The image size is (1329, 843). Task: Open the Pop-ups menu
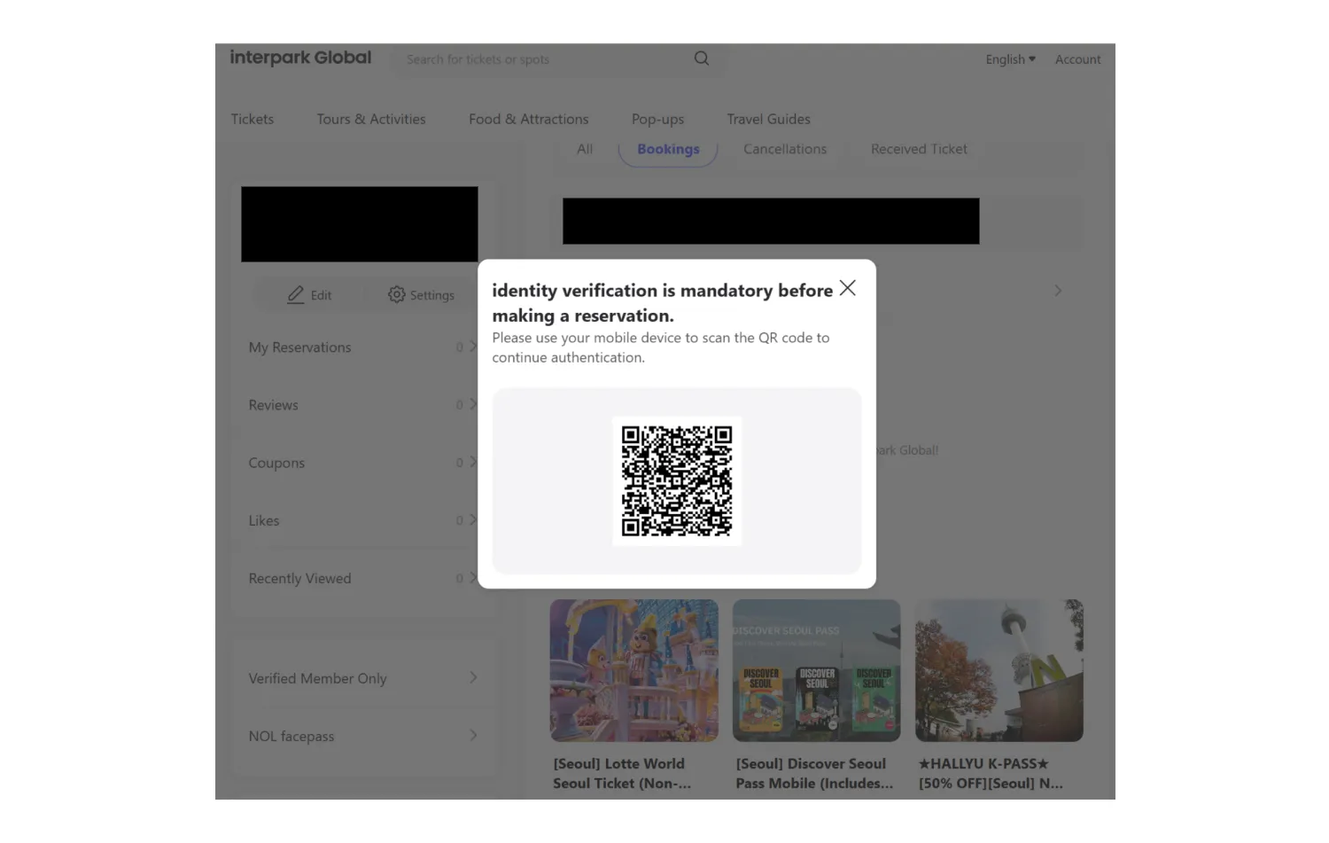[657, 119]
